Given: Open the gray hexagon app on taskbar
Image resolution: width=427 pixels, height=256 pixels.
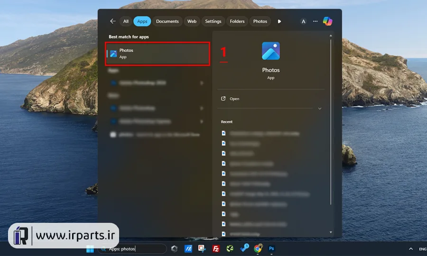Looking at the screenshot, I should tap(174, 249).
